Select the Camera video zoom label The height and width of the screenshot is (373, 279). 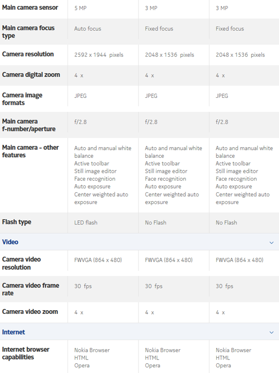click(x=30, y=312)
